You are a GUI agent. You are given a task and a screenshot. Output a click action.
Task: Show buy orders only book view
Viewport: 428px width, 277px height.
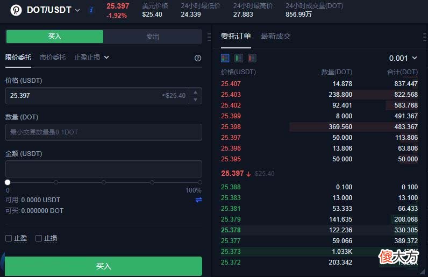point(239,58)
